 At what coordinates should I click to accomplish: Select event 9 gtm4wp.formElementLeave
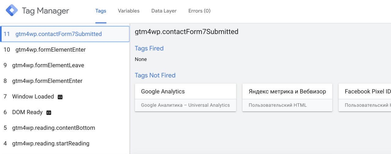tap(65, 65)
